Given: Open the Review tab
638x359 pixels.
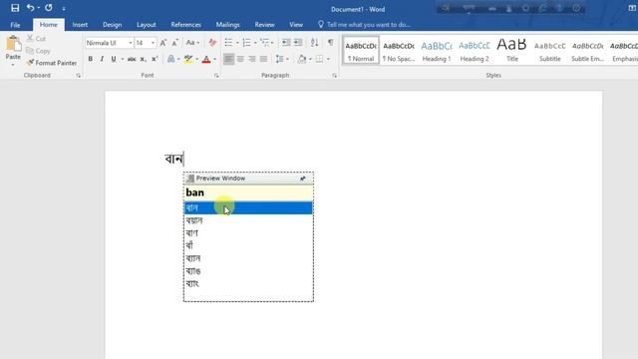Looking at the screenshot, I should tap(264, 25).
